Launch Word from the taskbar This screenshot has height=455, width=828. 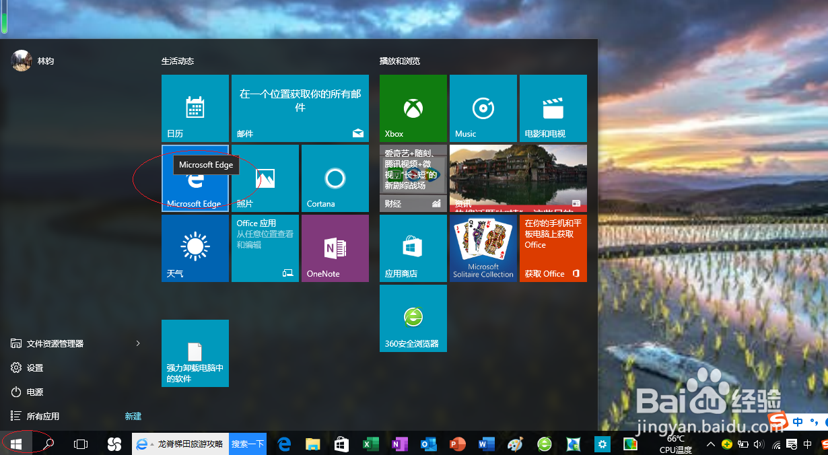[487, 444]
